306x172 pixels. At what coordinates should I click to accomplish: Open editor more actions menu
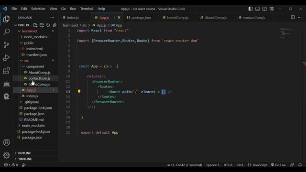300,17
